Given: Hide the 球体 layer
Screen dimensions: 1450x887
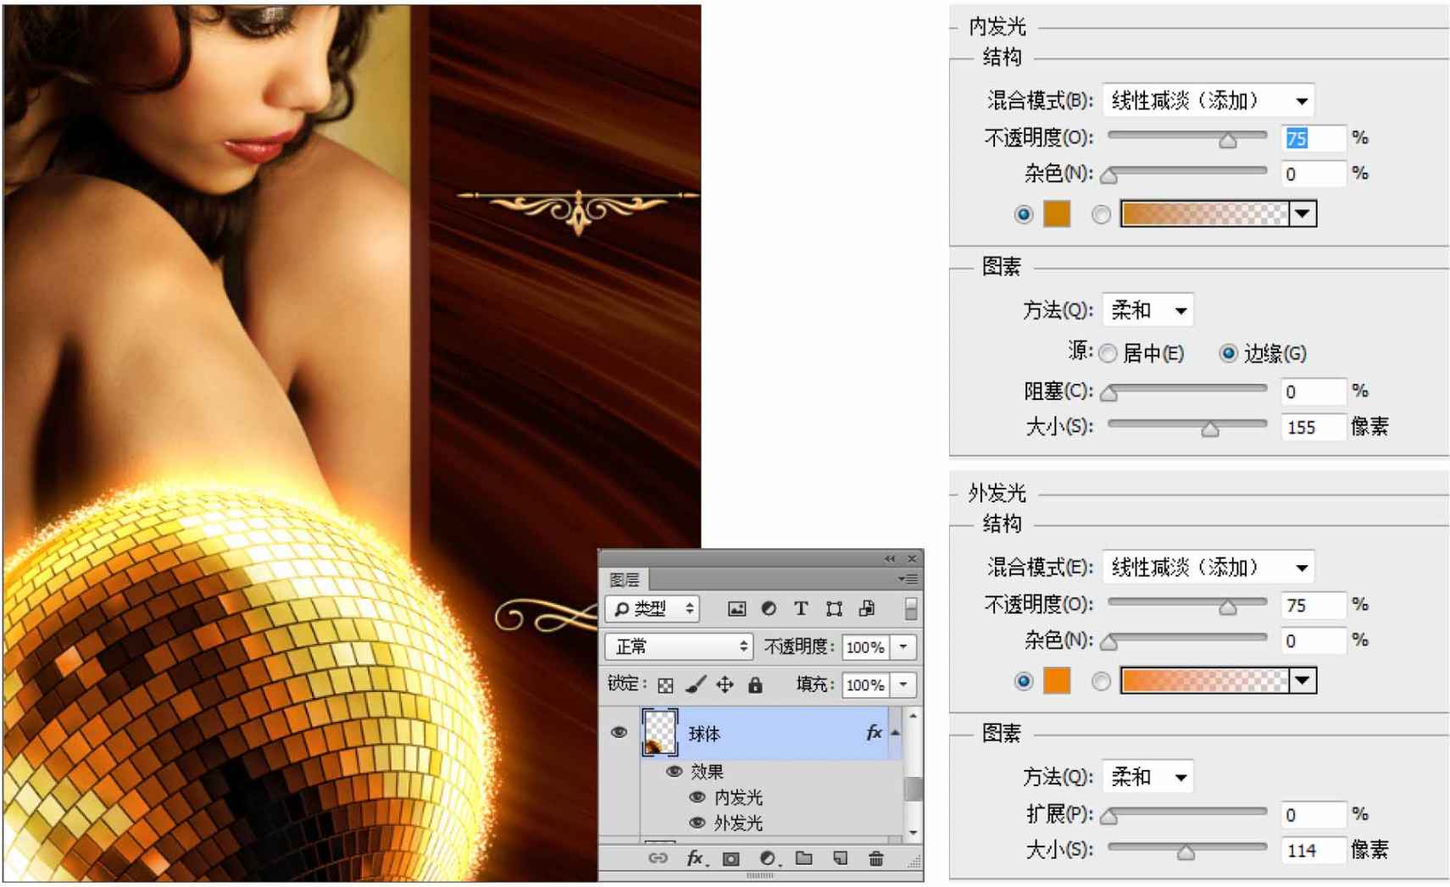Looking at the screenshot, I should pos(619,732).
